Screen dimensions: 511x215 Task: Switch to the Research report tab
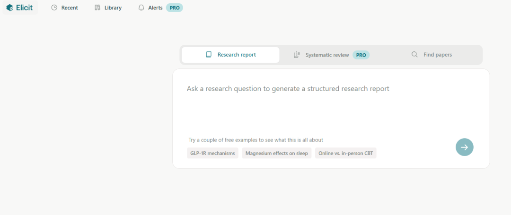(x=237, y=55)
